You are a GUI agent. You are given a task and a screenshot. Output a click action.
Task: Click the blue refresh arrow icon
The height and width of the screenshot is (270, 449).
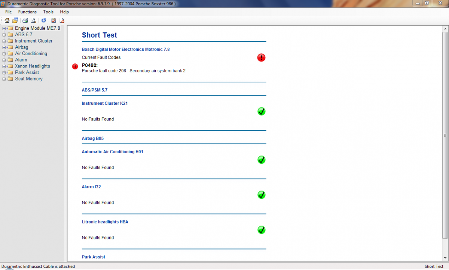click(43, 21)
